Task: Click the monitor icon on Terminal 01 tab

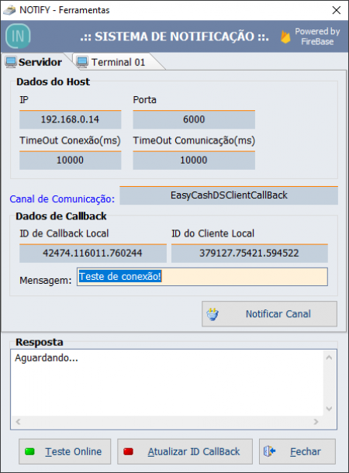Action: tap(82, 62)
